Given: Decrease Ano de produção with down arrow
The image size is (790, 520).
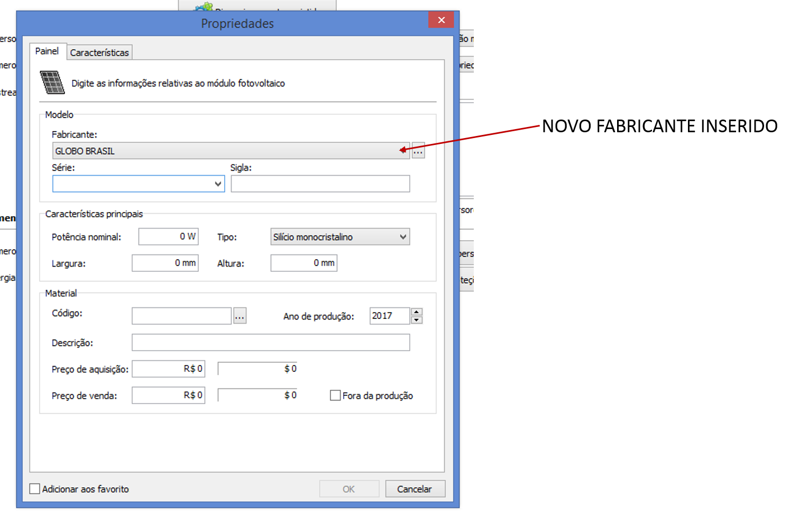Looking at the screenshot, I should pos(417,320).
